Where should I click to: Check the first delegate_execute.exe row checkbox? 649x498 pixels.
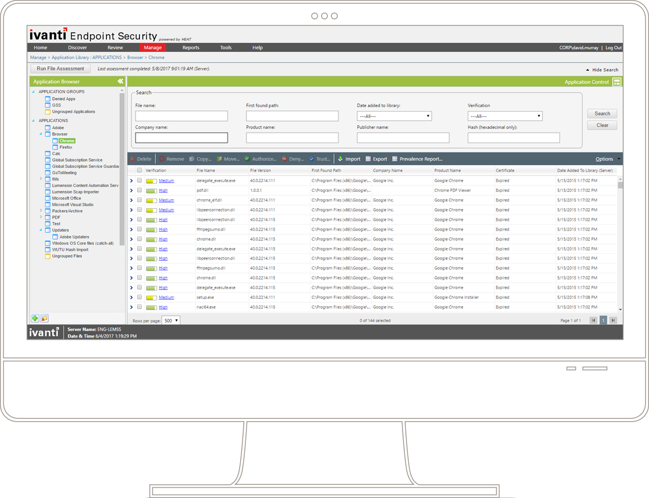click(x=139, y=180)
